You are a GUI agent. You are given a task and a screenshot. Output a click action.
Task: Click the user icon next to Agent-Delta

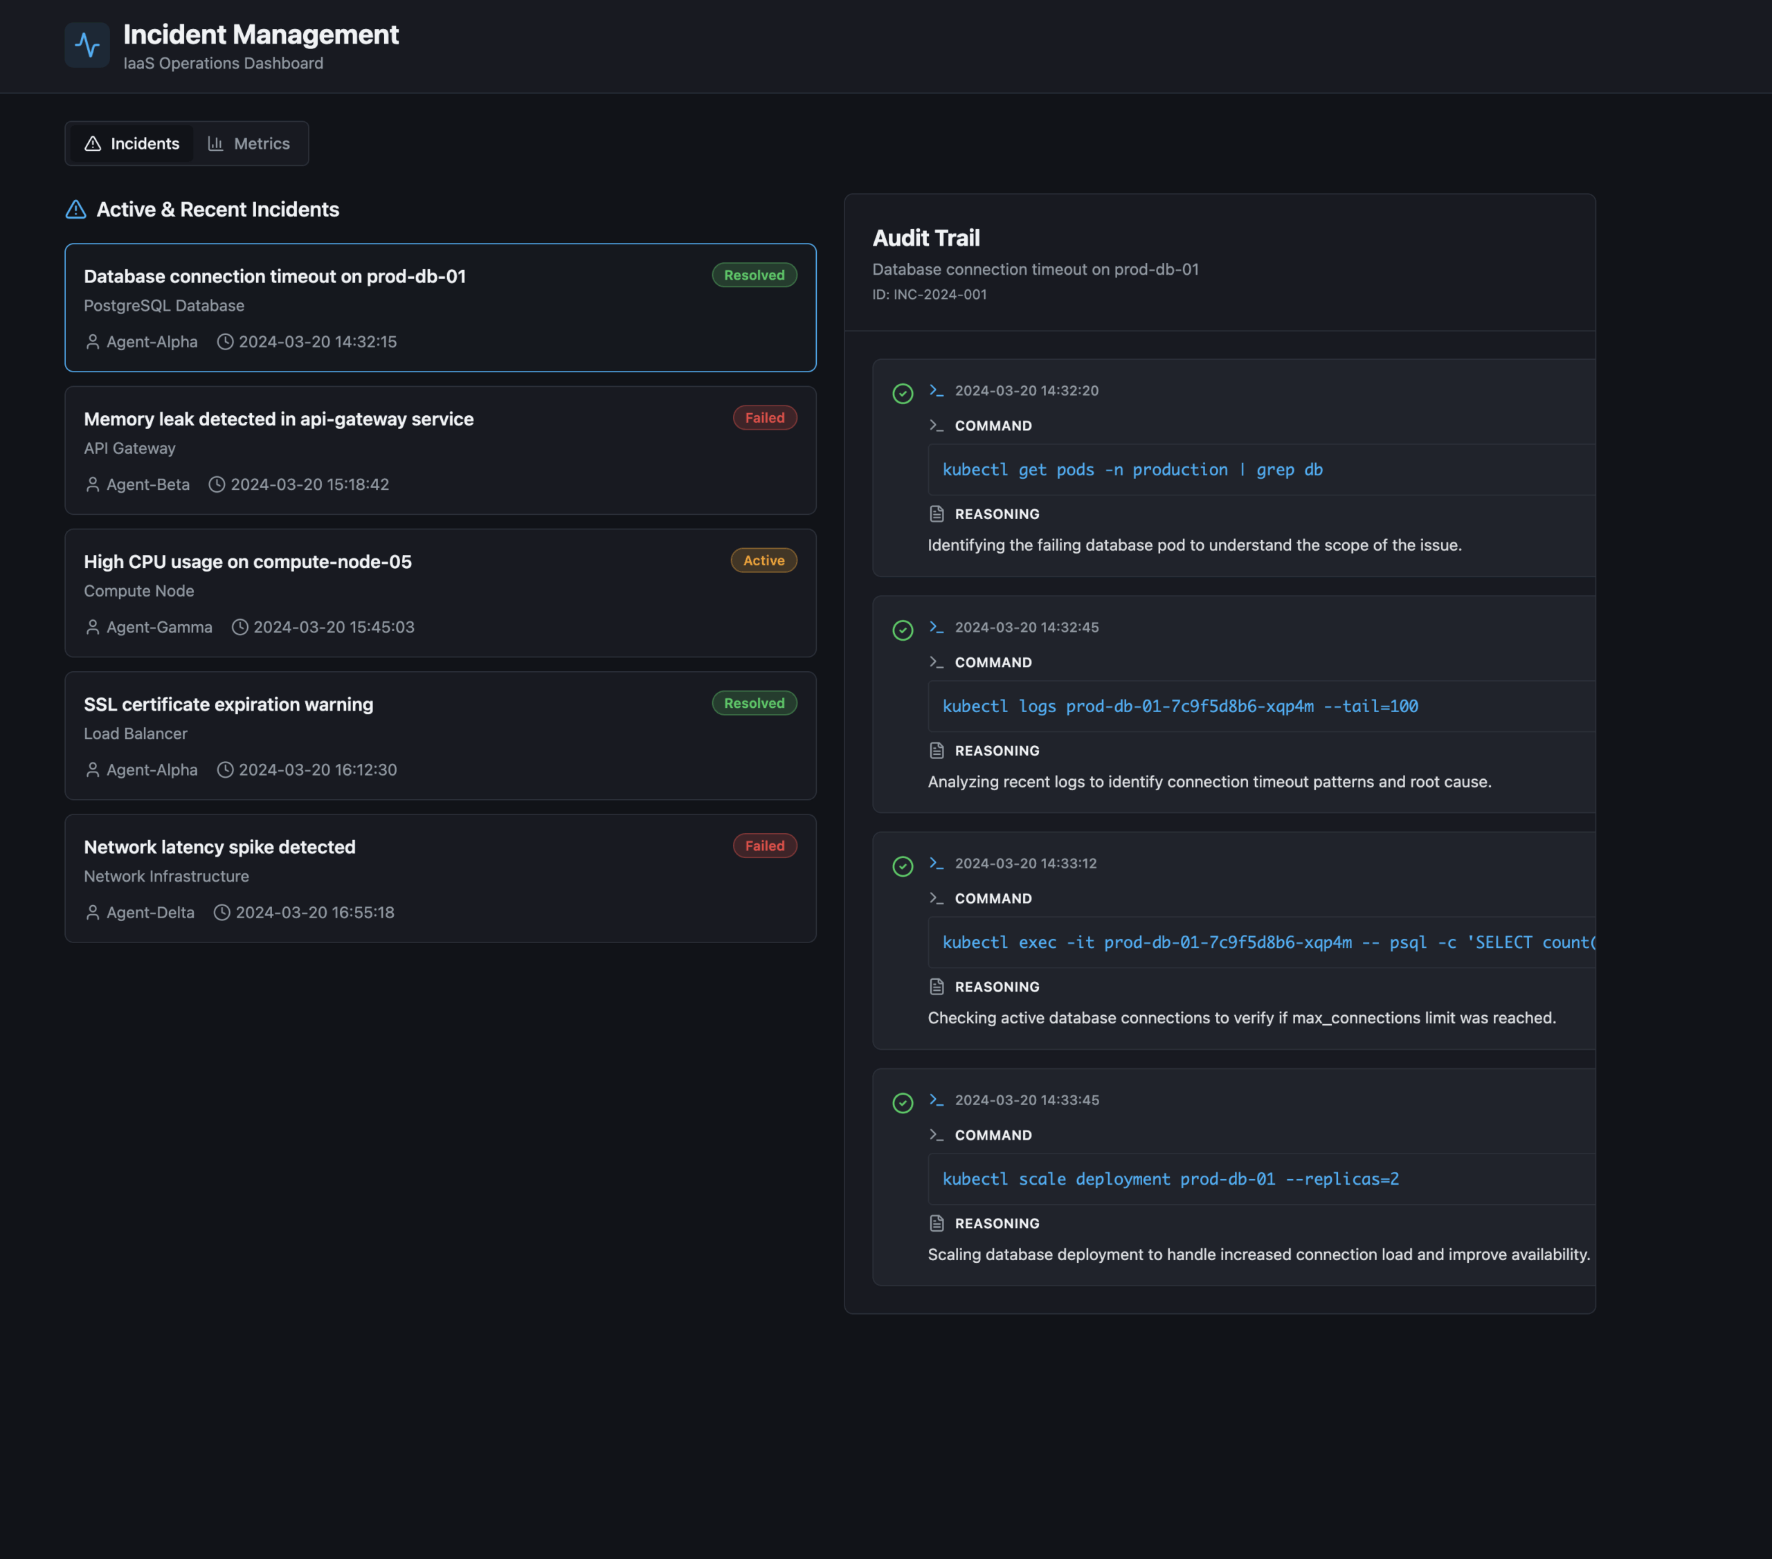pyautogui.click(x=93, y=913)
